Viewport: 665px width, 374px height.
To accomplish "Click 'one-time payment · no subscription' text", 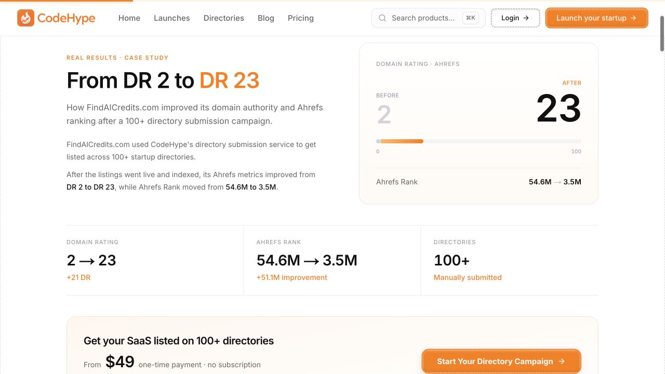I will tap(199, 365).
